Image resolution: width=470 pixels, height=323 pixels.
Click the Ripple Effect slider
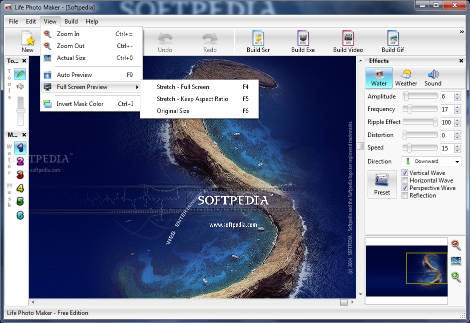pyautogui.click(x=420, y=122)
